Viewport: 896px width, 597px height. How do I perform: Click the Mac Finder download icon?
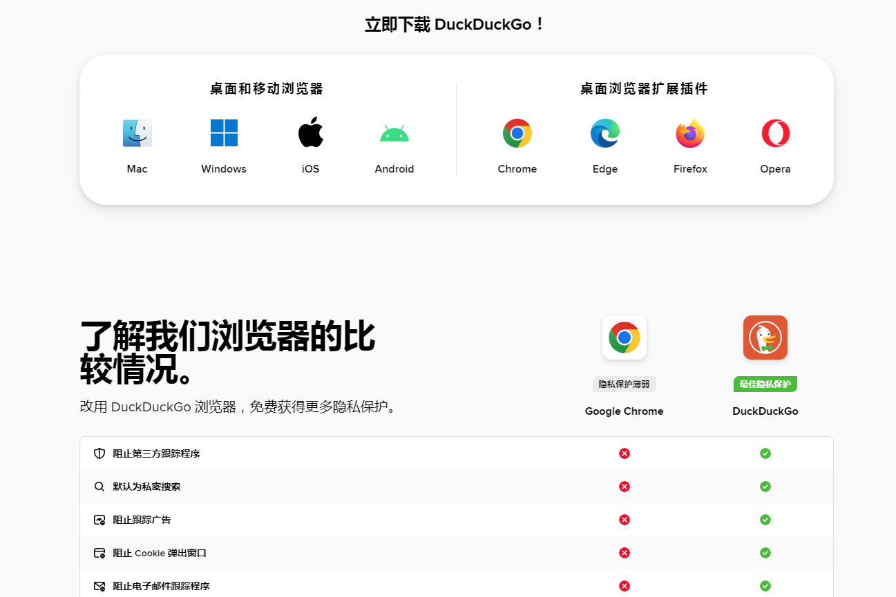(137, 133)
